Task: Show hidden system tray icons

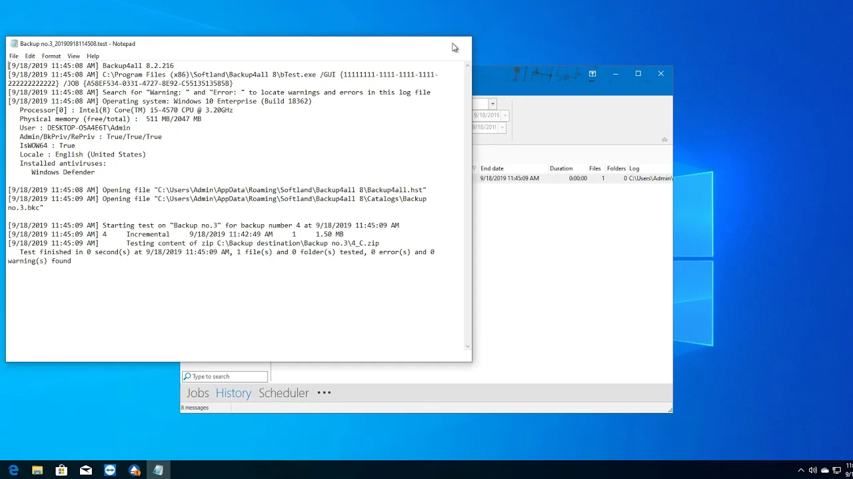Action: pos(801,470)
